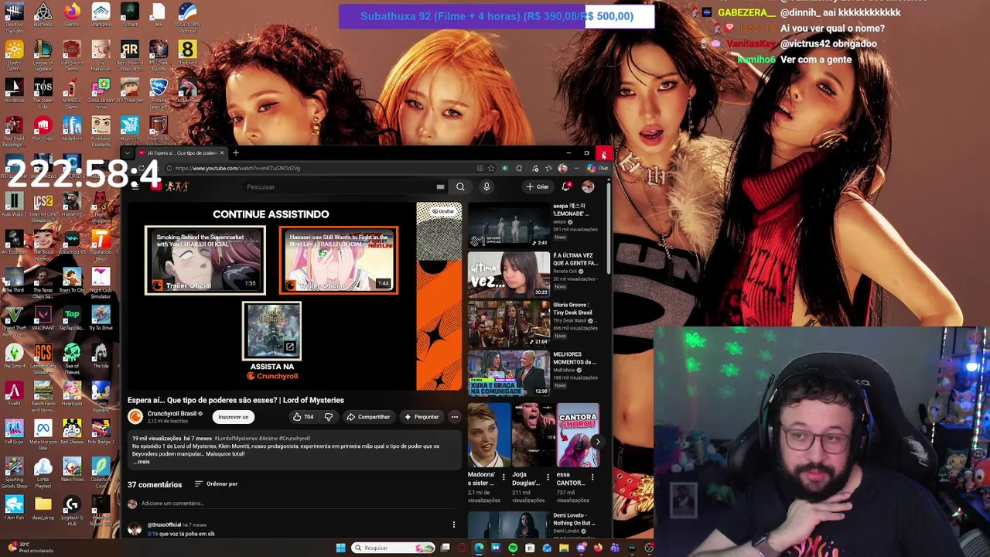The width and height of the screenshot is (990, 557).
Task: Start YouTube voice search microphone
Action: point(486,186)
